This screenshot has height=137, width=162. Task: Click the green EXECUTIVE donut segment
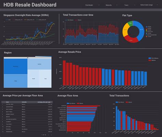[x=131, y=23]
